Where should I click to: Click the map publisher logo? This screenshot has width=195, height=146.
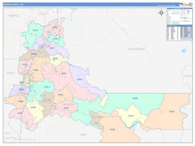tap(184, 5)
